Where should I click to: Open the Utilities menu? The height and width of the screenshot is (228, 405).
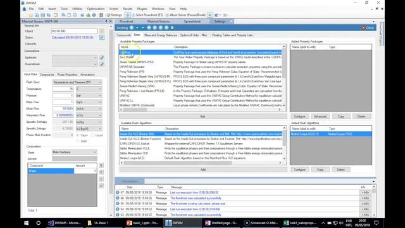77,9
